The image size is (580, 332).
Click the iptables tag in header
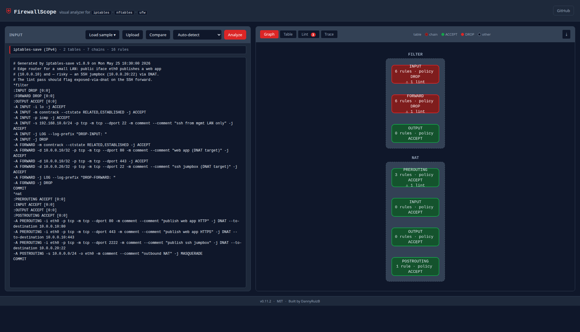(x=101, y=12)
